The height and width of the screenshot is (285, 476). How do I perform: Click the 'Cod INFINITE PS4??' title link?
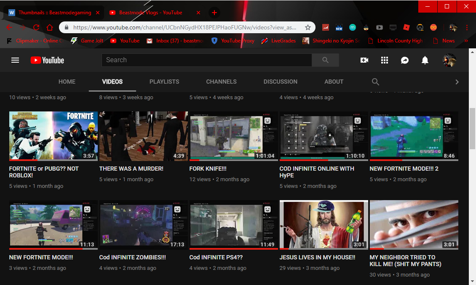pyautogui.click(x=216, y=257)
